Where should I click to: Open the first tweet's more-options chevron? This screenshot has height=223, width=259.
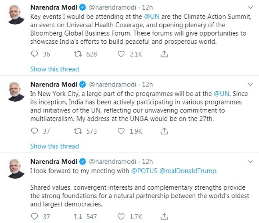[x=251, y=8]
